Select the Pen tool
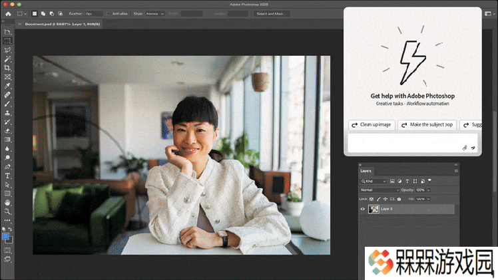The width and height of the screenshot is (498, 280). click(x=7, y=166)
